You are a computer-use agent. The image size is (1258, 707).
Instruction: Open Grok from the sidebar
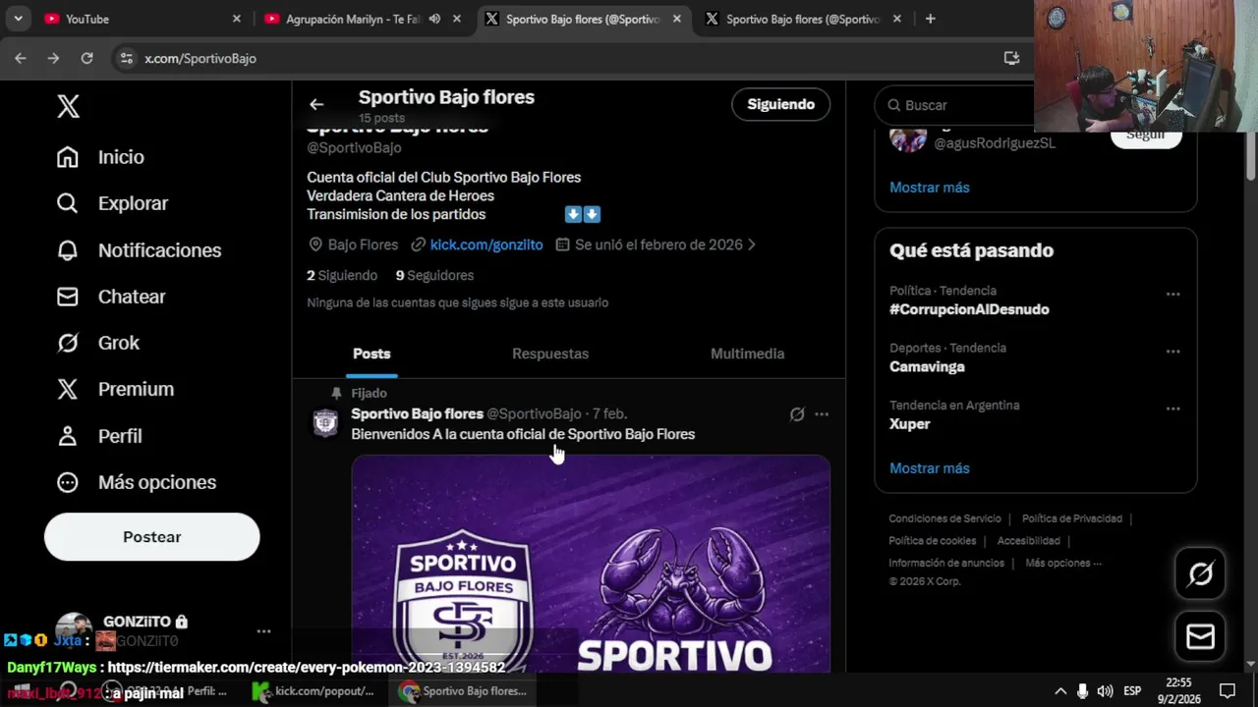click(98, 343)
